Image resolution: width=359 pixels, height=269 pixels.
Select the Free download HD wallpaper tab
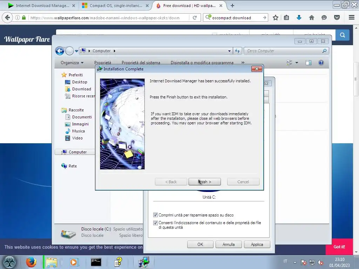tap(189, 6)
